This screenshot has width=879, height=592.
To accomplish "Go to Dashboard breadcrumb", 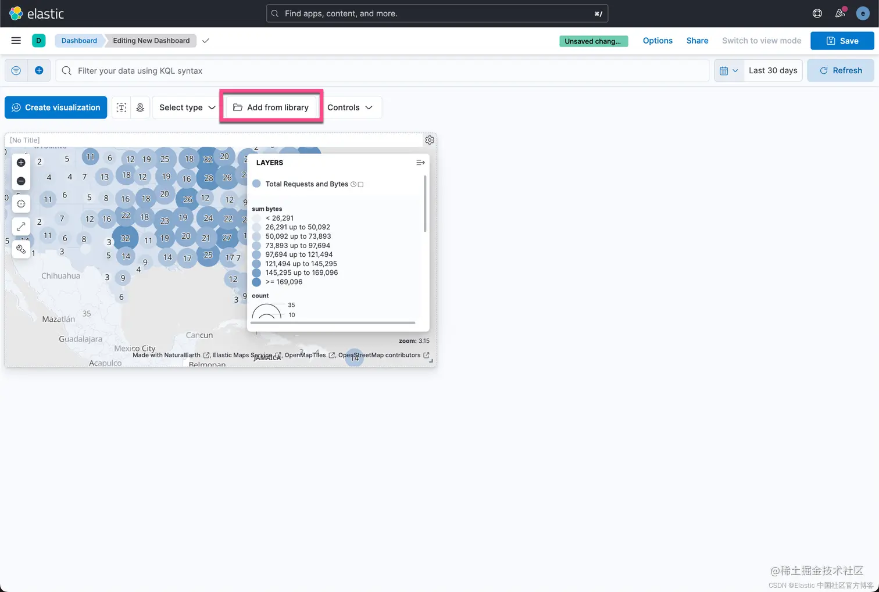I will 79,41.
